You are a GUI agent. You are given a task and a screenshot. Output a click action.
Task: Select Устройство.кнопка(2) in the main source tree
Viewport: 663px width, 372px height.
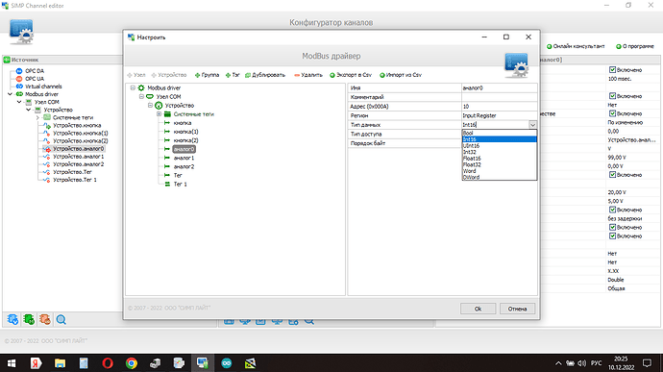81,141
